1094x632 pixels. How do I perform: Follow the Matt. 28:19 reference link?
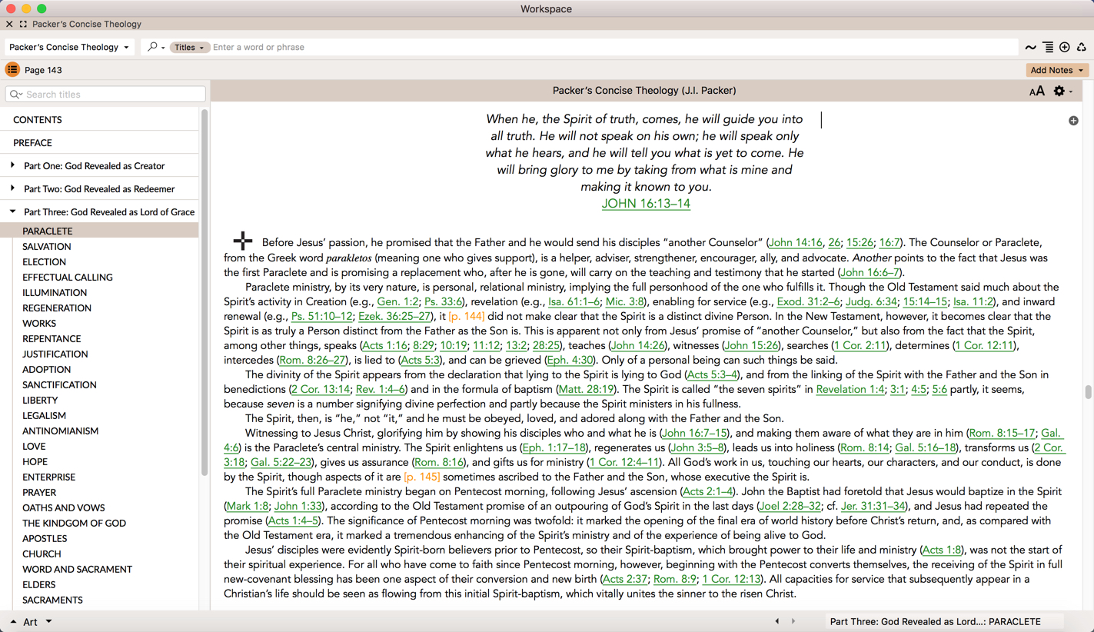click(x=586, y=390)
